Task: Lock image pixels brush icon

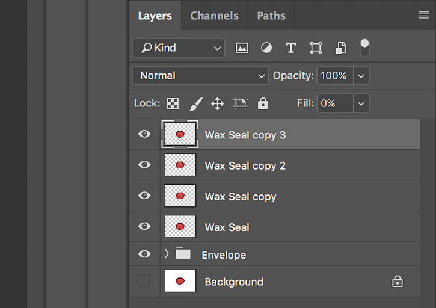Action: 196,103
